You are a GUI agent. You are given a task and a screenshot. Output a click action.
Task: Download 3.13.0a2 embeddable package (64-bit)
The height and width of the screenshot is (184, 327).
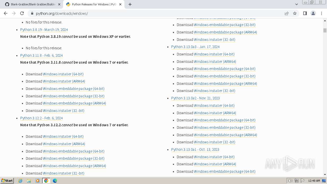225,120
